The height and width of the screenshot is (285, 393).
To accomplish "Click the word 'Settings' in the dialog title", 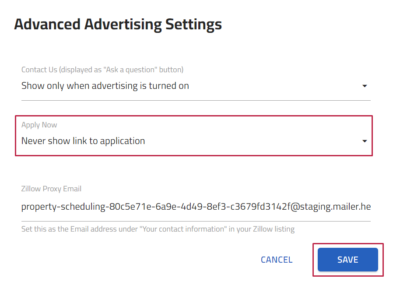I will click(193, 25).
